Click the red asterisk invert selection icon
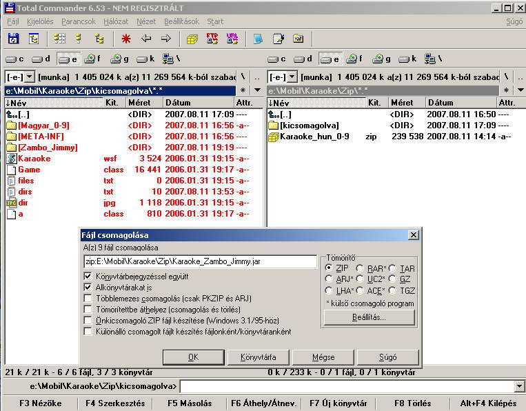This screenshot has height=411, width=526. coord(126,39)
